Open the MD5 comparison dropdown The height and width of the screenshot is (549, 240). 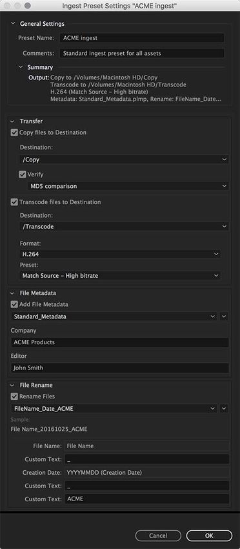[x=128, y=186]
